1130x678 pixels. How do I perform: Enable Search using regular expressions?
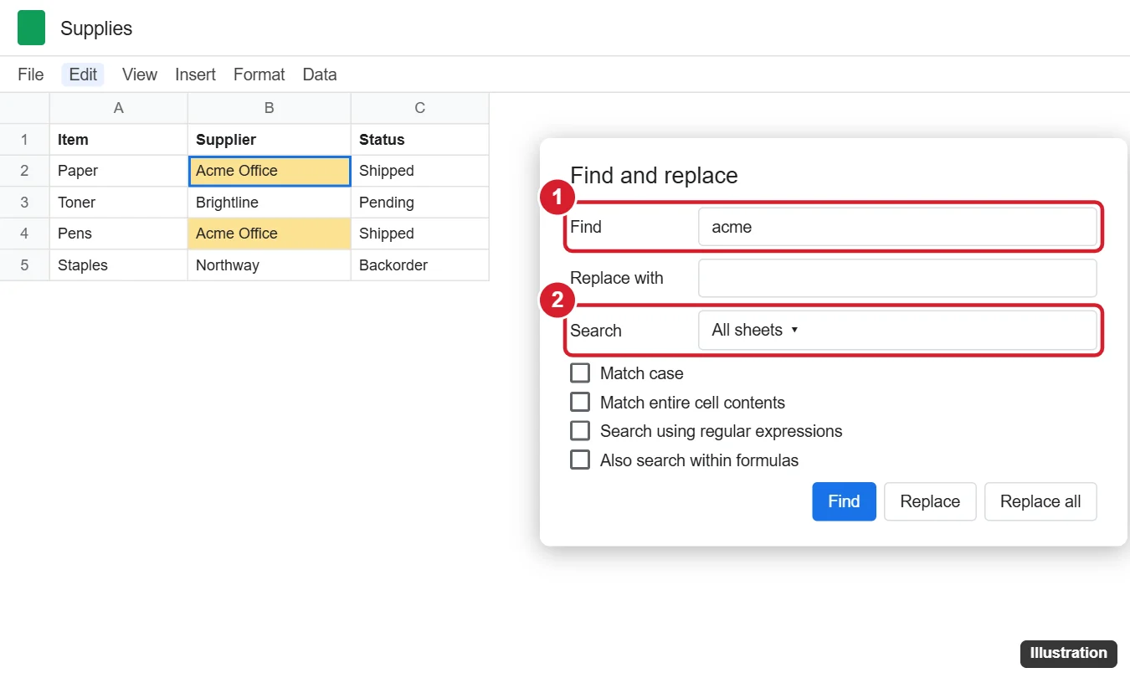coord(580,430)
